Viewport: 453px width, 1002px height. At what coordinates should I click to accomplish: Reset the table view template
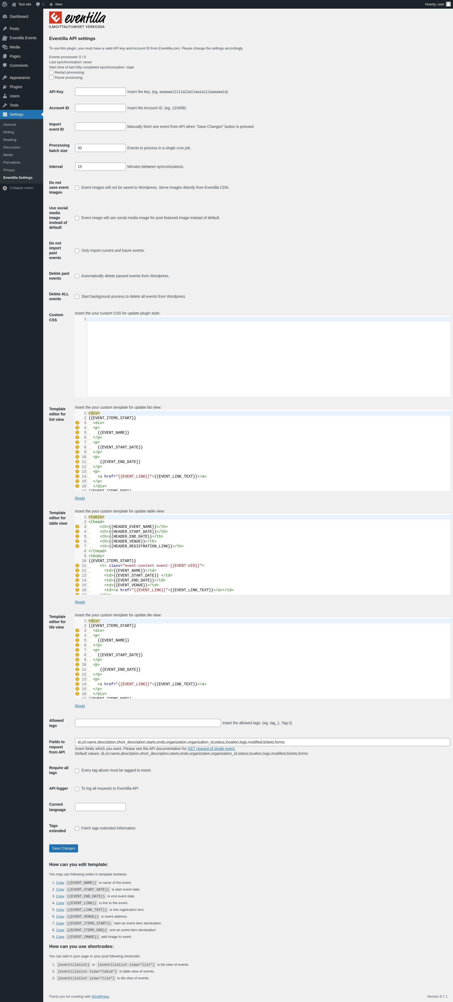click(80, 602)
